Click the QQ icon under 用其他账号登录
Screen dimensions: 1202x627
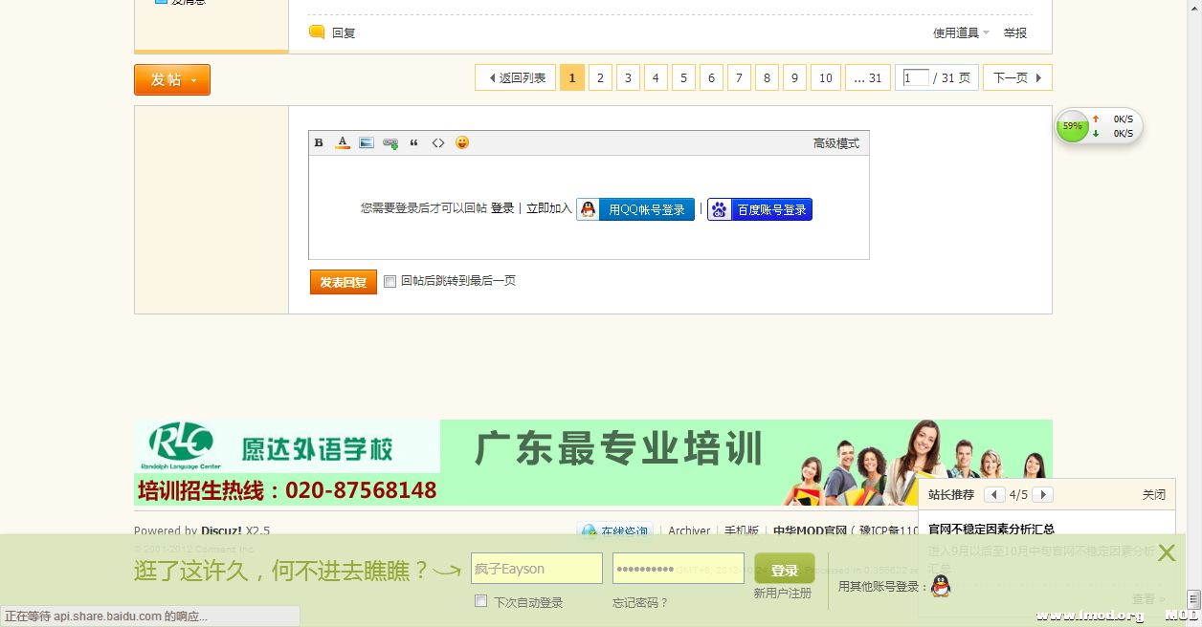pyautogui.click(x=941, y=587)
